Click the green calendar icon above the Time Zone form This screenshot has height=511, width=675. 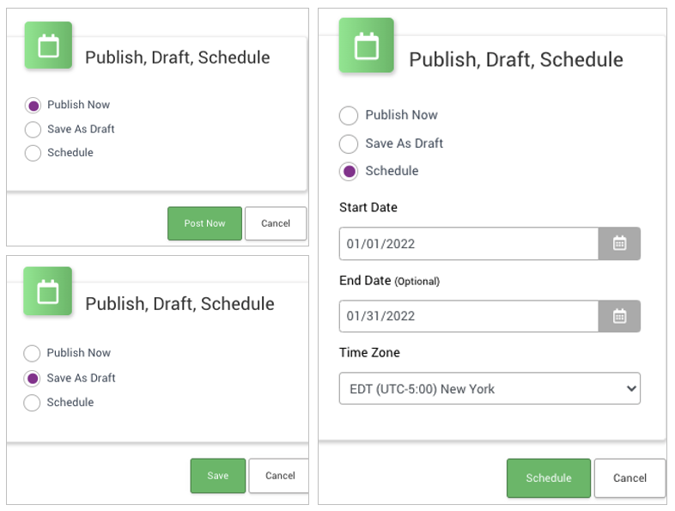tap(367, 46)
